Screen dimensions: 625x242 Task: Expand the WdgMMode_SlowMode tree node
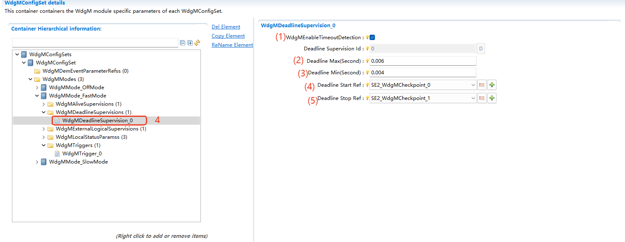pyautogui.click(x=37, y=162)
